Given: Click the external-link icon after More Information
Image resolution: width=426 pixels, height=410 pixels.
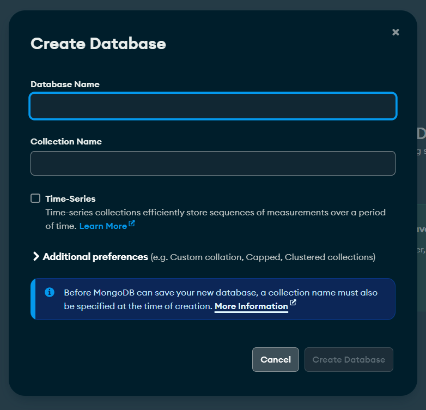Looking at the screenshot, I should point(293,303).
